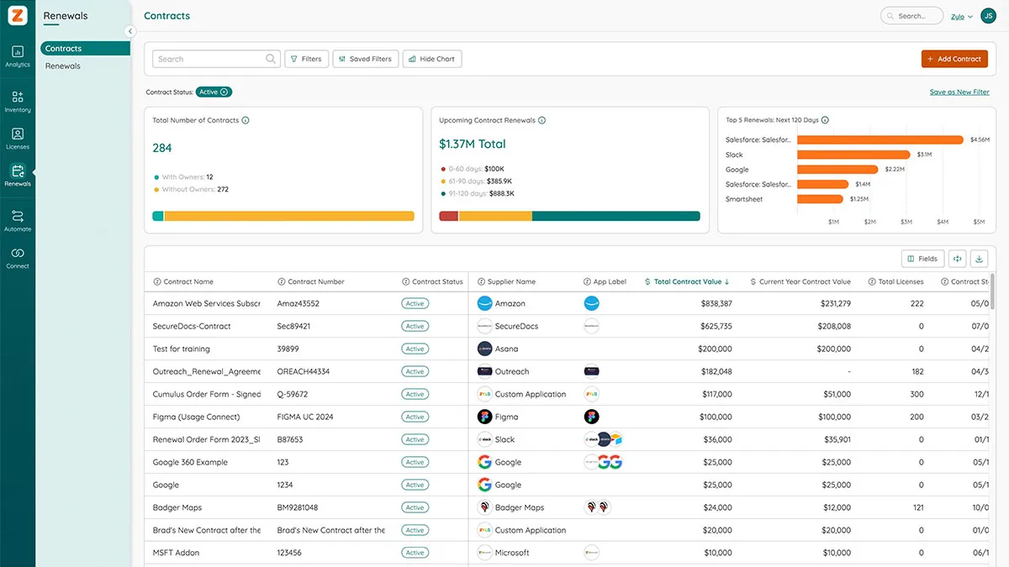The height and width of the screenshot is (567, 1009).
Task: Click the magnifier icon in the contracts search
Action: point(271,59)
